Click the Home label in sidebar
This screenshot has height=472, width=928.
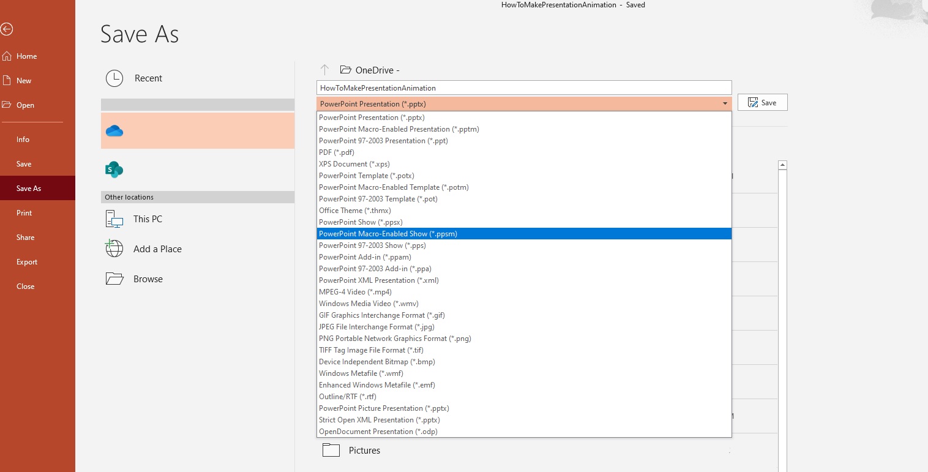27,56
